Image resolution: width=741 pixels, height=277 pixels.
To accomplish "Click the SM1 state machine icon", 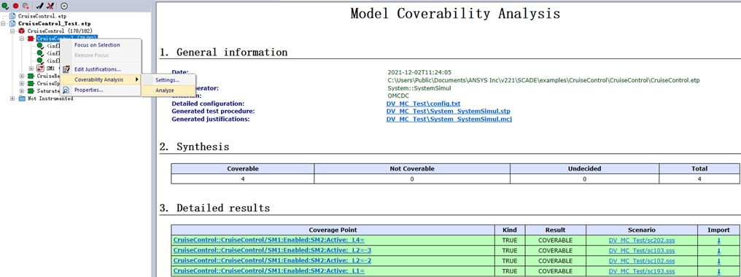I will click(x=40, y=69).
